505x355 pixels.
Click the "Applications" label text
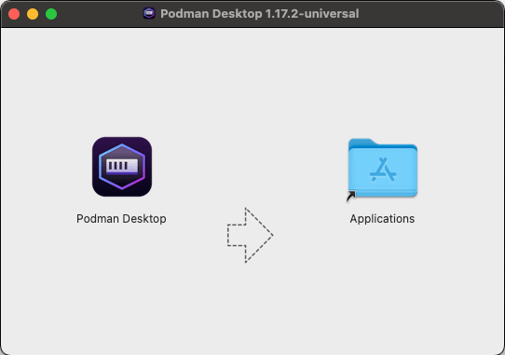(382, 219)
